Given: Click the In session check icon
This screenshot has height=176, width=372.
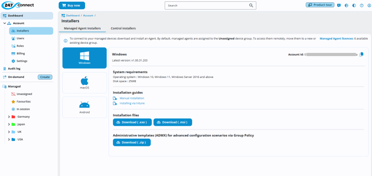Looking at the screenshot, I should [x=13, y=109].
